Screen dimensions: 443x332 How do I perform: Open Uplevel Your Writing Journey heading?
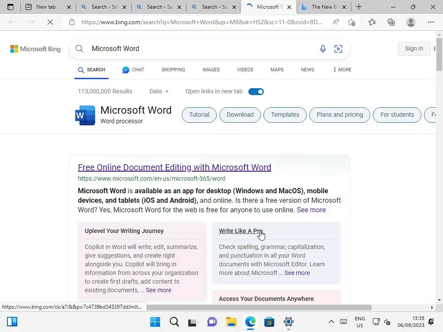pos(124,231)
